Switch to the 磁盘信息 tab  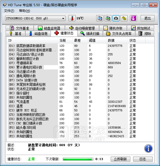(38, 34)
